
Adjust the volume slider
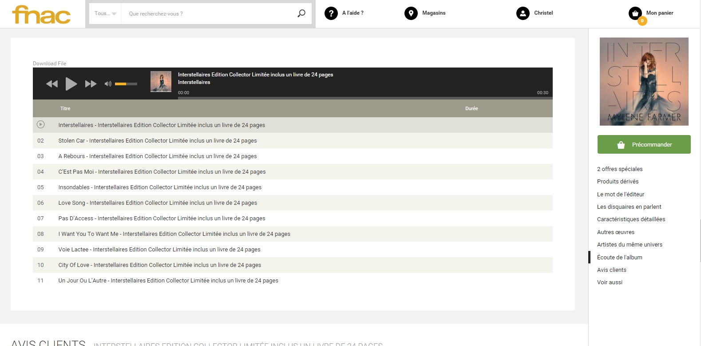point(126,84)
